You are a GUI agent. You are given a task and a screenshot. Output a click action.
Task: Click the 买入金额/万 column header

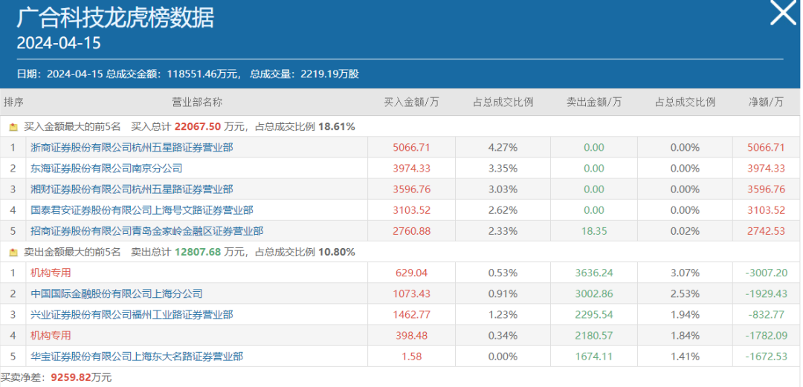pyautogui.click(x=412, y=102)
